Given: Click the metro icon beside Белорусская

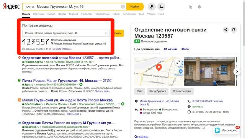Looking at the screenshot, I should (136, 110).
